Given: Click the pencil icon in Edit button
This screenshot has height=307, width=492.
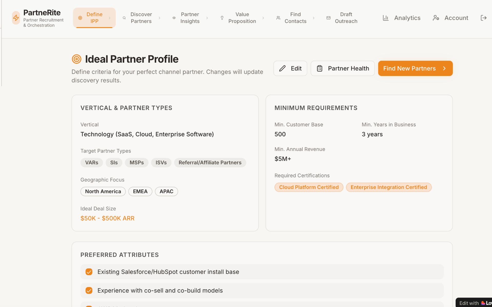Looking at the screenshot, I should [x=282, y=68].
